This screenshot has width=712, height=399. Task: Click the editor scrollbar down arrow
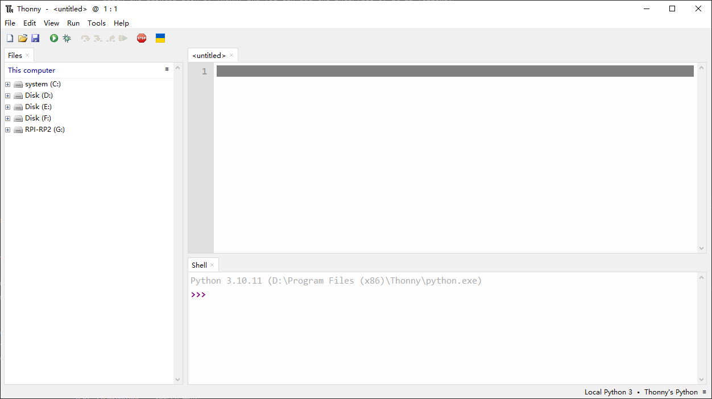(x=702, y=248)
